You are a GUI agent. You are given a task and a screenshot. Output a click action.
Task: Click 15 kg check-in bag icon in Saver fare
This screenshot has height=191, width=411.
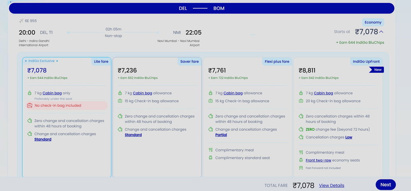click(x=120, y=101)
